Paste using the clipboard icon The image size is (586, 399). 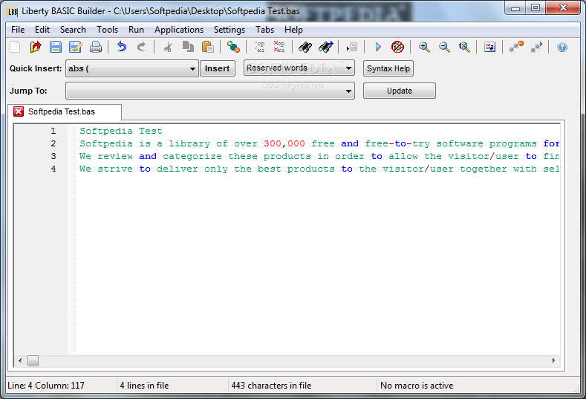tap(208, 47)
